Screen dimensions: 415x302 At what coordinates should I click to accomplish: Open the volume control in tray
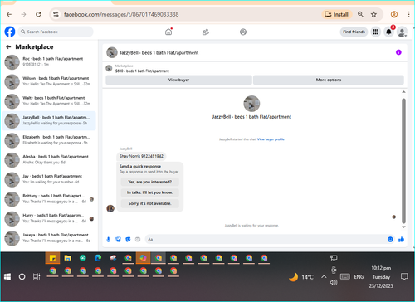[x=334, y=282]
